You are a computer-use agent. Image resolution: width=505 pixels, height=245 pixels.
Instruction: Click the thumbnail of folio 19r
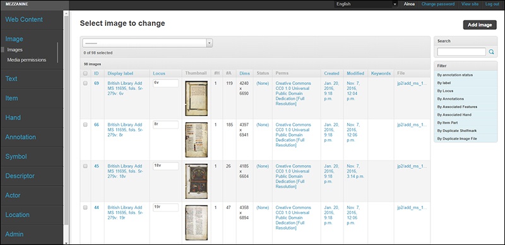196,222
